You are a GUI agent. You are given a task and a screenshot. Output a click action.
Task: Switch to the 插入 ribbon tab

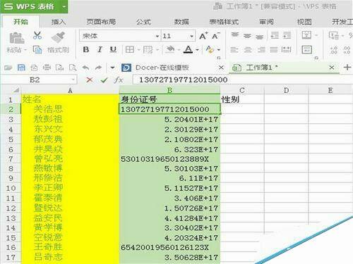point(59,22)
